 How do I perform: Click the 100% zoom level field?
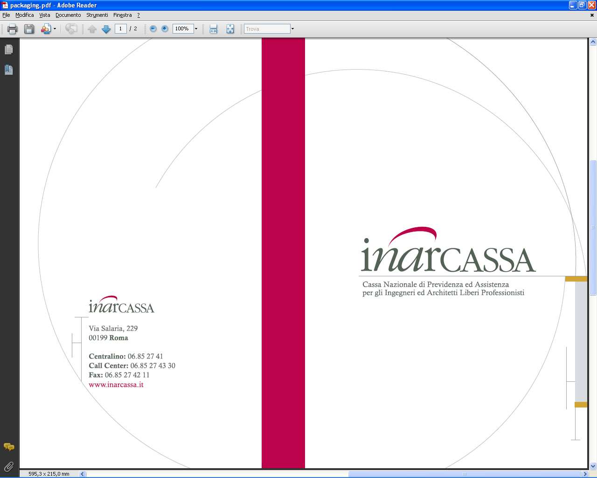pyautogui.click(x=183, y=28)
